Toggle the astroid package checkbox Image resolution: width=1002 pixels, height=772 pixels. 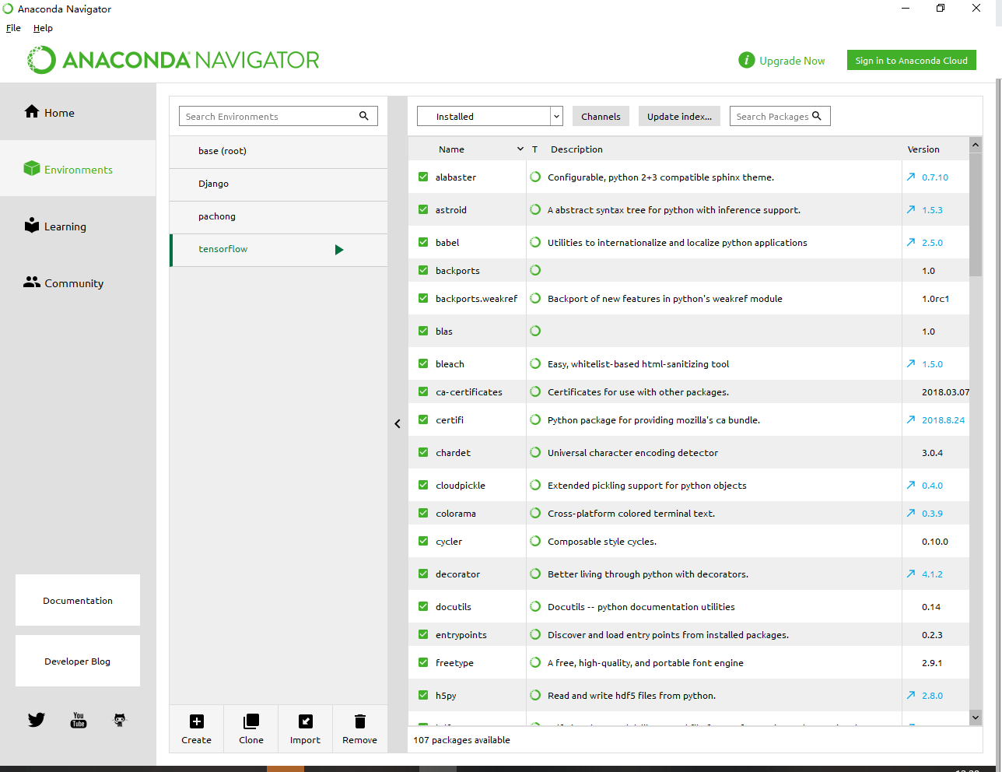(423, 209)
